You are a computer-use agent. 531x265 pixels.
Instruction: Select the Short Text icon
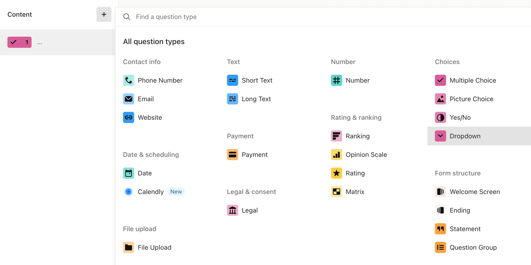232,80
